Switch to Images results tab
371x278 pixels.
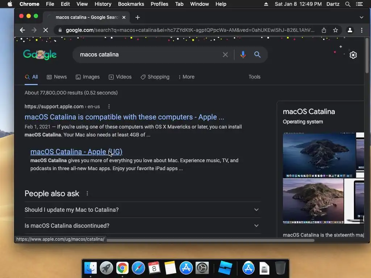88,77
